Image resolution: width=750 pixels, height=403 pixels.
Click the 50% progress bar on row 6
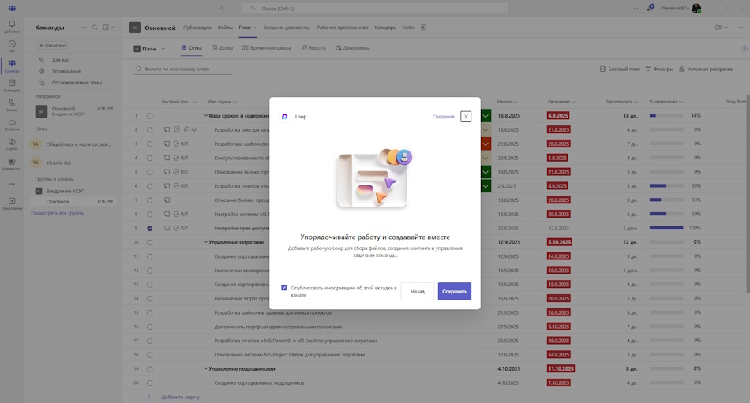click(666, 186)
